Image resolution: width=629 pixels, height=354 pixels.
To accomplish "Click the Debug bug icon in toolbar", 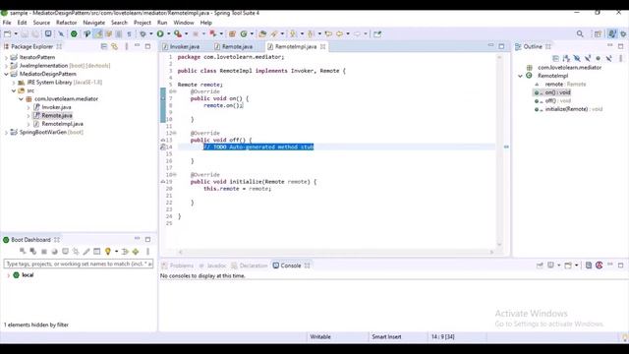I will pos(143,34).
